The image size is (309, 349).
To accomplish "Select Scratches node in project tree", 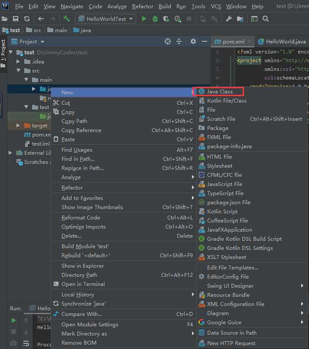I will tap(33, 162).
